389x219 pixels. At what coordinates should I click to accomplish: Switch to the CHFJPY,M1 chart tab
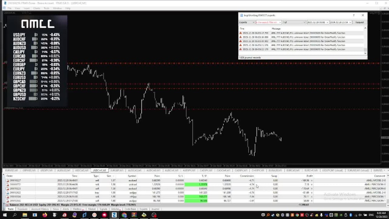pyautogui.click(x=258, y=171)
